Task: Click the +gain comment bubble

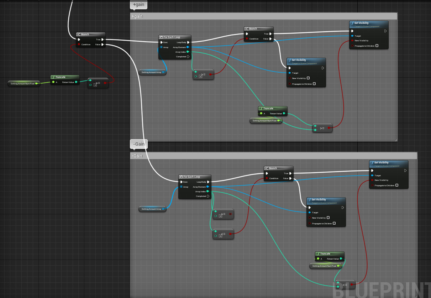Action: 139,5
